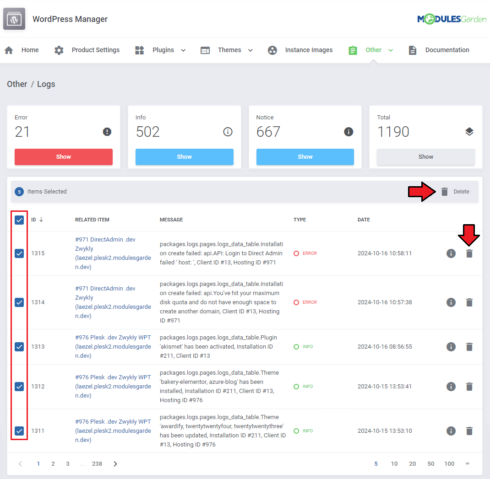The height and width of the screenshot is (479, 490).
Task: Click the Error card exclamation icon
Action: pos(107,132)
